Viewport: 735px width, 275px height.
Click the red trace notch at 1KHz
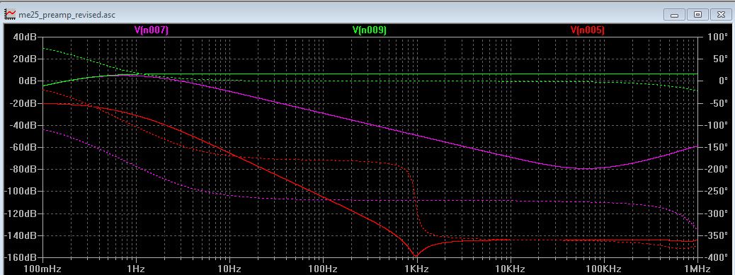[416, 255]
